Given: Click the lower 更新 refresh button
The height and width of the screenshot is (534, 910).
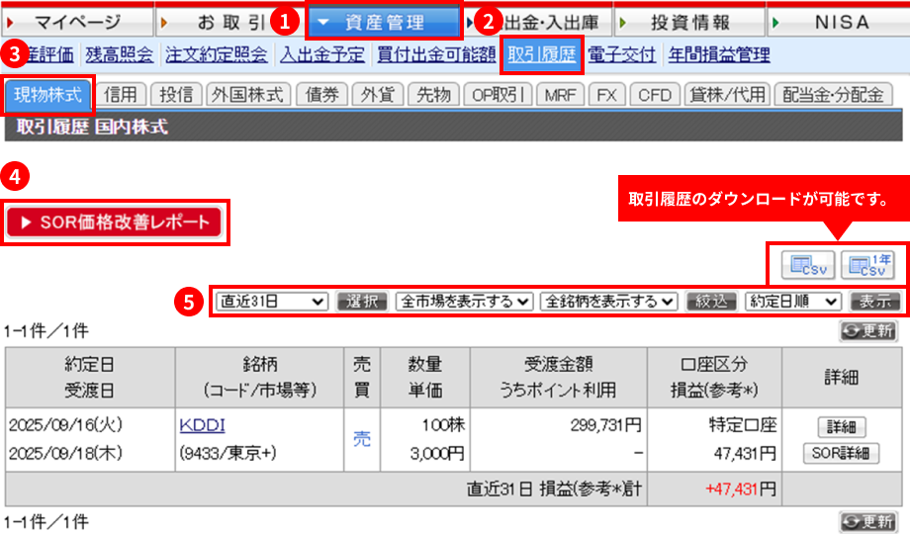Looking at the screenshot, I should (x=866, y=521).
